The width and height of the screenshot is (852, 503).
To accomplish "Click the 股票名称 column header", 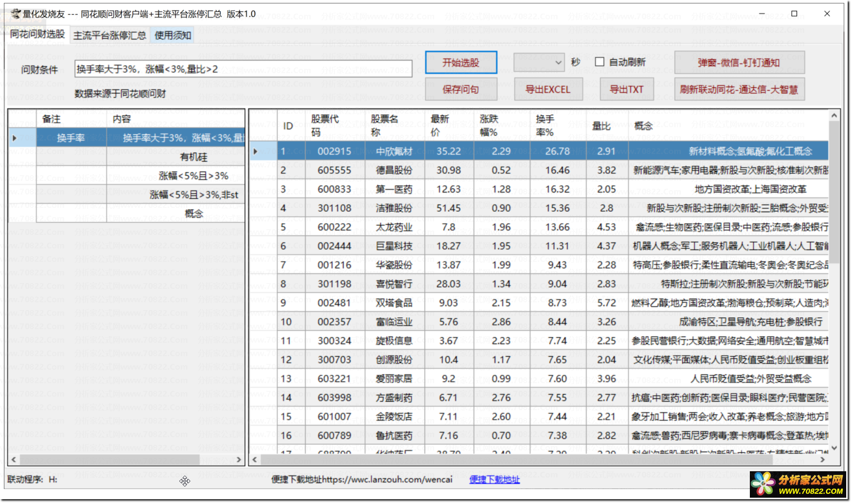I will tap(395, 126).
